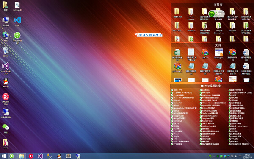The height and width of the screenshot is (159, 254).
Task: Open the first folder in the 文件夹 fence
Action: coord(177,13)
